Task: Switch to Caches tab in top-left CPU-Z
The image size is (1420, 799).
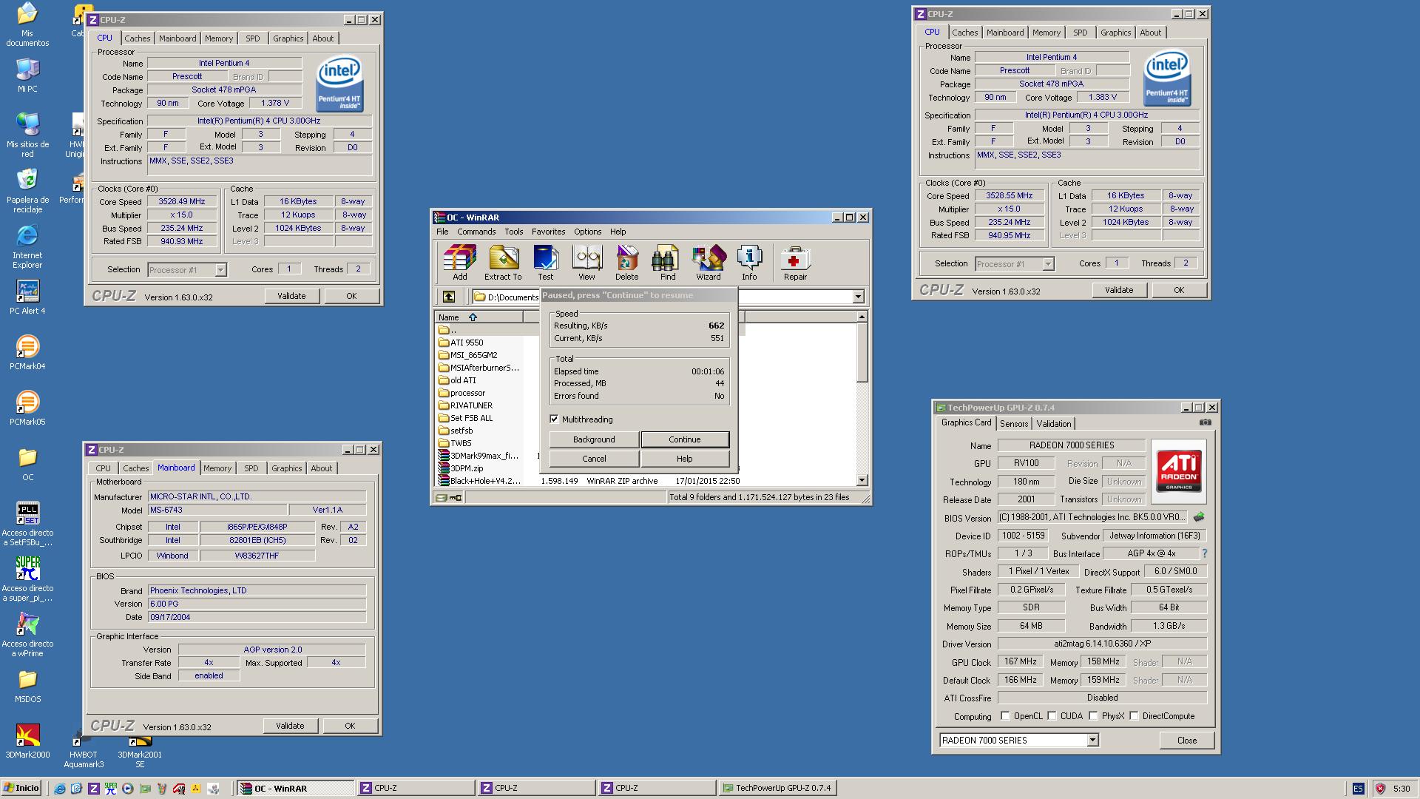Action: (137, 38)
